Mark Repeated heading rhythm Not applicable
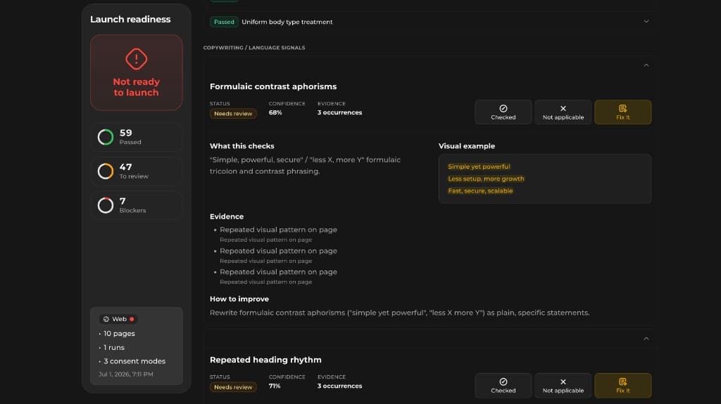721x404 pixels. (x=563, y=385)
